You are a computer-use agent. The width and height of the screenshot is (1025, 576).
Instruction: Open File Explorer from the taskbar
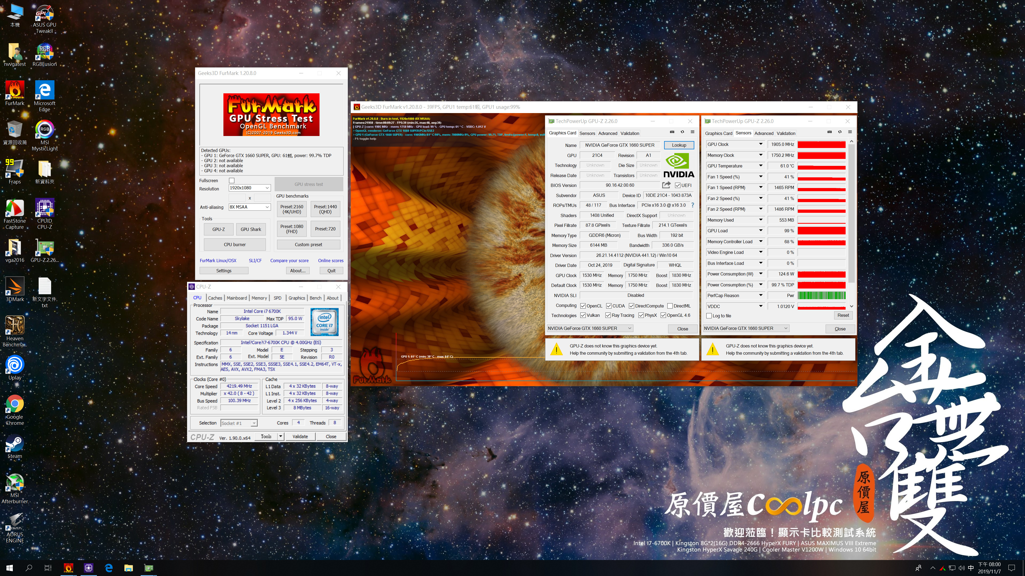click(128, 568)
